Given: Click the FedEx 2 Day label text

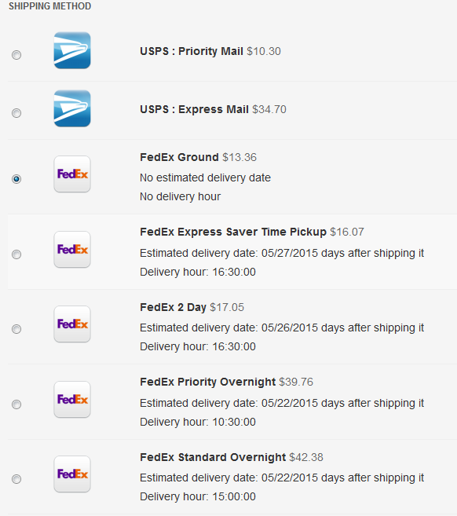Looking at the screenshot, I should 173,307.
